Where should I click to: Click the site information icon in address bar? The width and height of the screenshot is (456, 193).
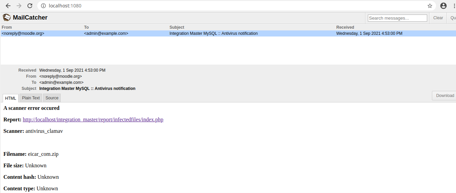pos(43,6)
